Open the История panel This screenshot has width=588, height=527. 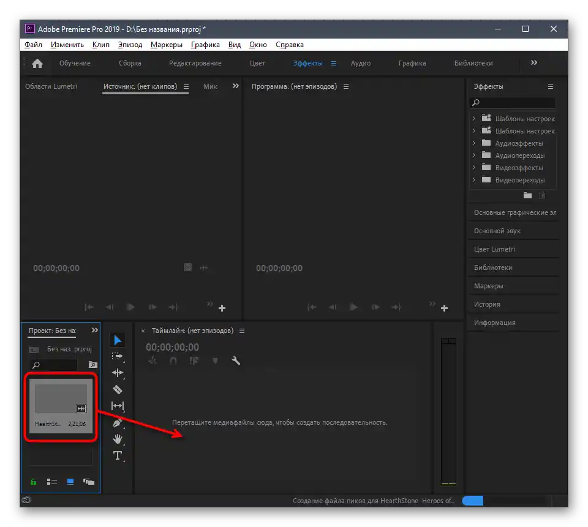[x=487, y=304]
